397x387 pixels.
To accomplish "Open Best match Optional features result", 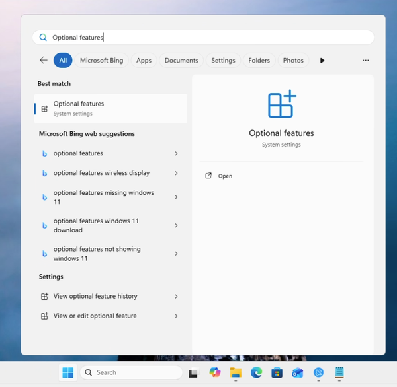I will pos(110,109).
